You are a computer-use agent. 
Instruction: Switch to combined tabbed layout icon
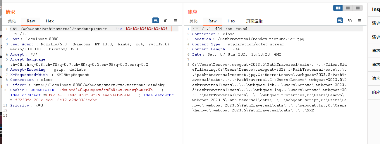click(x=357, y=8)
